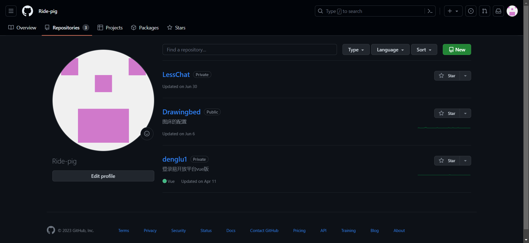Click the GitHub Octocat logo in header
Viewport: 529px width, 243px height.
[x=28, y=11]
